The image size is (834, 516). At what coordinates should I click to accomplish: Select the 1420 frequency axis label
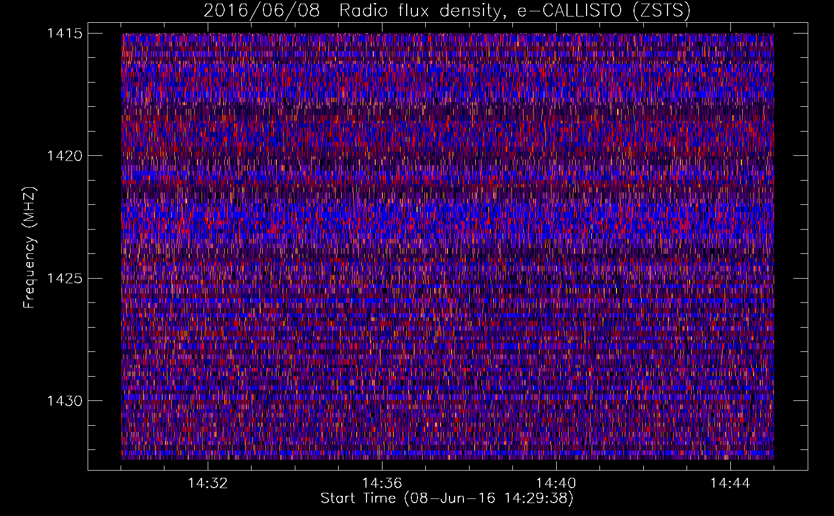[64, 156]
